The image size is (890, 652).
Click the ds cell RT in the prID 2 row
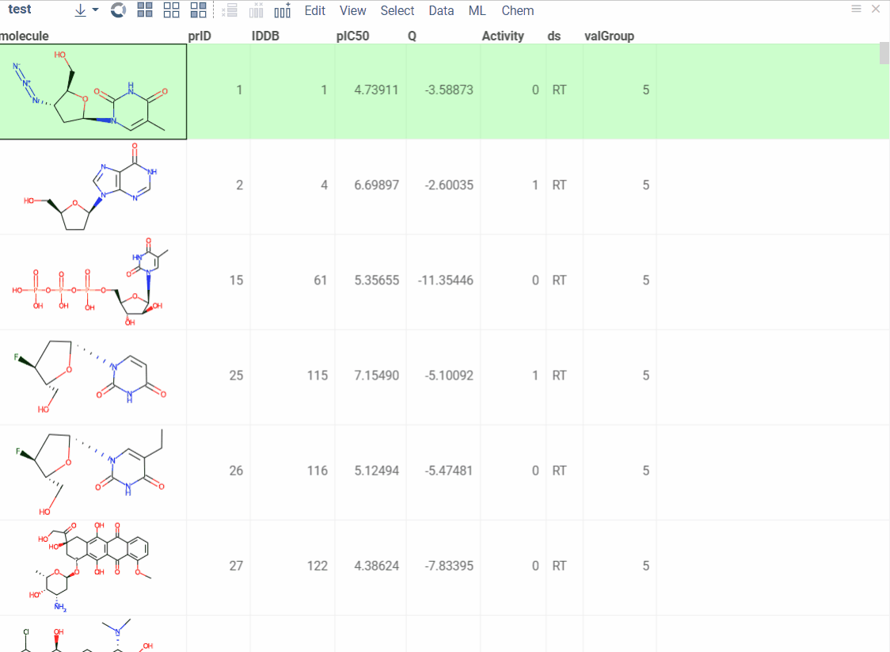[559, 185]
